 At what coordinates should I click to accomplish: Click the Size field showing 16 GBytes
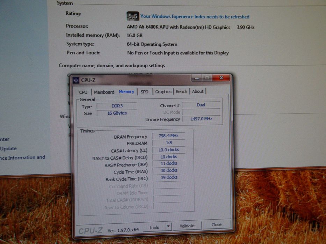pos(117,113)
